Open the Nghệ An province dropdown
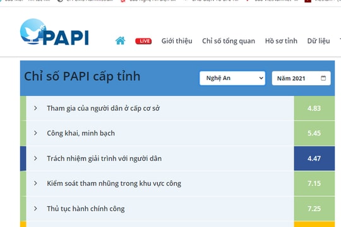This screenshot has width=341, height=227. click(x=232, y=78)
